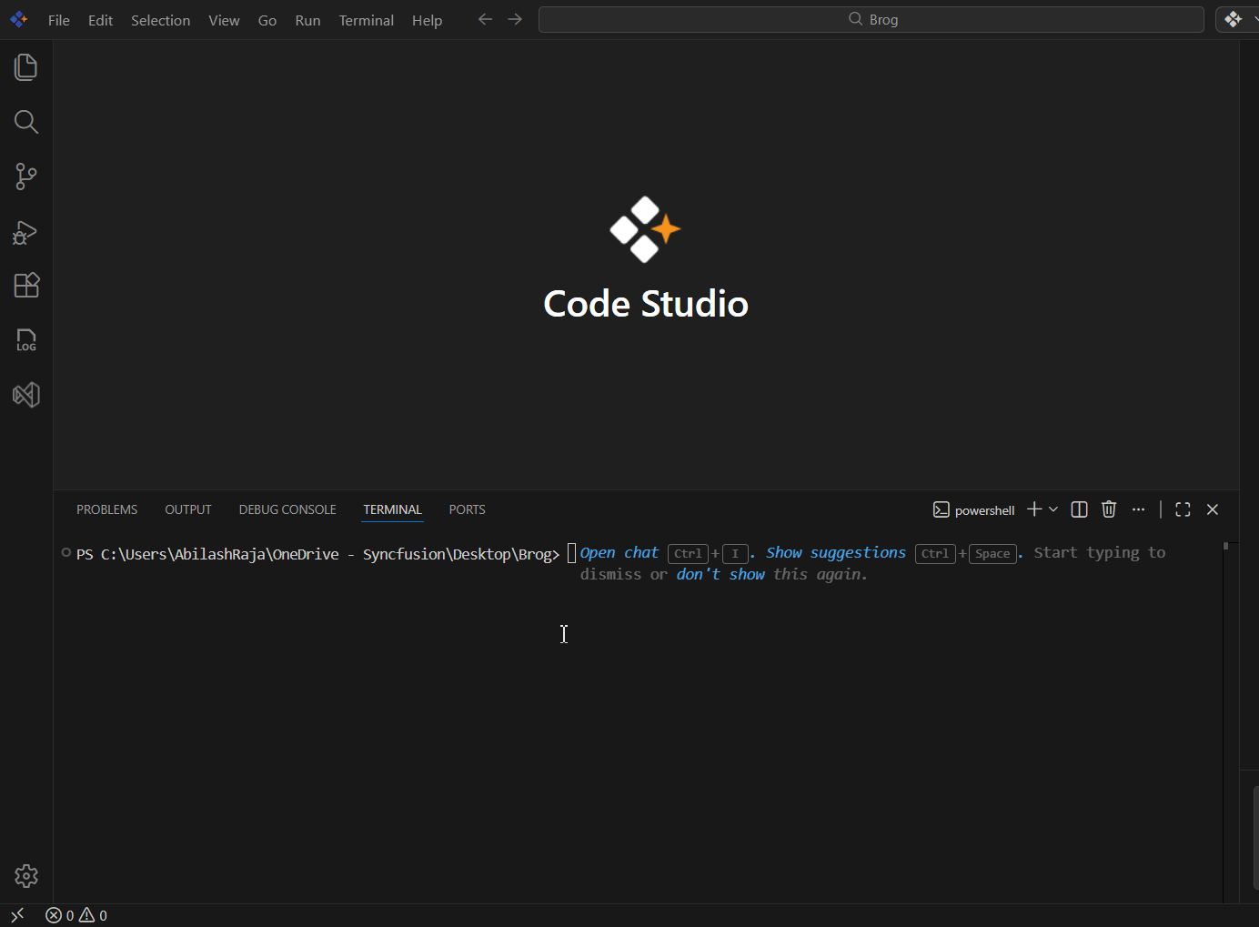The height and width of the screenshot is (927, 1259).
Task: Switch to the OUTPUT tab
Action: click(188, 509)
